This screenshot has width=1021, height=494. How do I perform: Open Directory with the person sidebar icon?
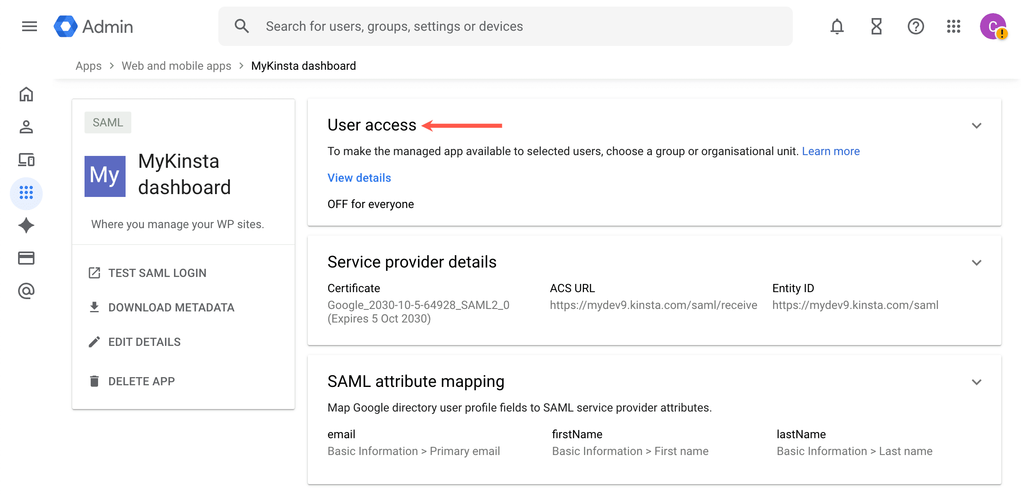[26, 127]
